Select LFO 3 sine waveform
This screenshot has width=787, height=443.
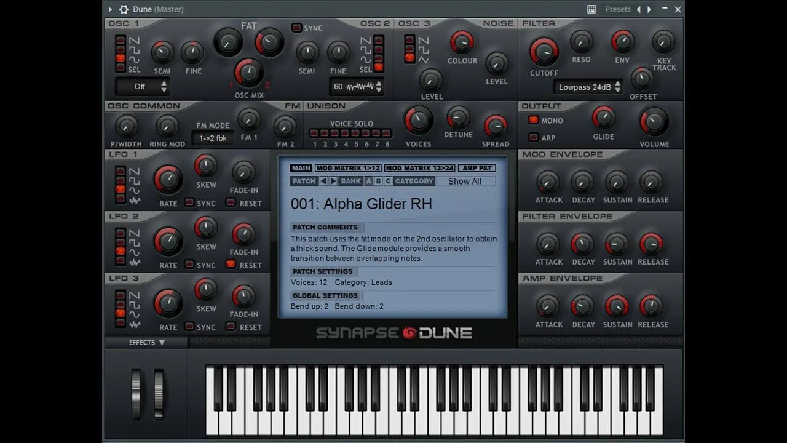coord(121,314)
